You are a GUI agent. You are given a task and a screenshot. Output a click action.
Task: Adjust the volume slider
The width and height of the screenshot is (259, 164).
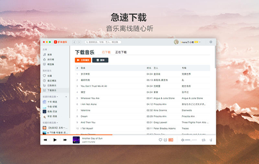(x=191, y=140)
